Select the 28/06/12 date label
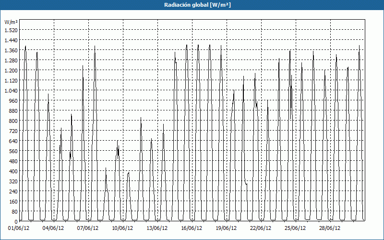This screenshot has width=384, height=240. pos(330,228)
